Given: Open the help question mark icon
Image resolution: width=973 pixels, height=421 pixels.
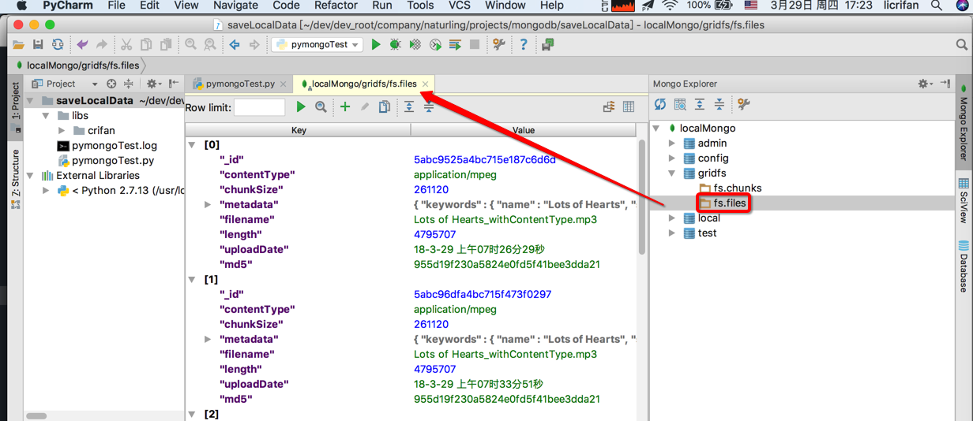Looking at the screenshot, I should pos(523,45).
